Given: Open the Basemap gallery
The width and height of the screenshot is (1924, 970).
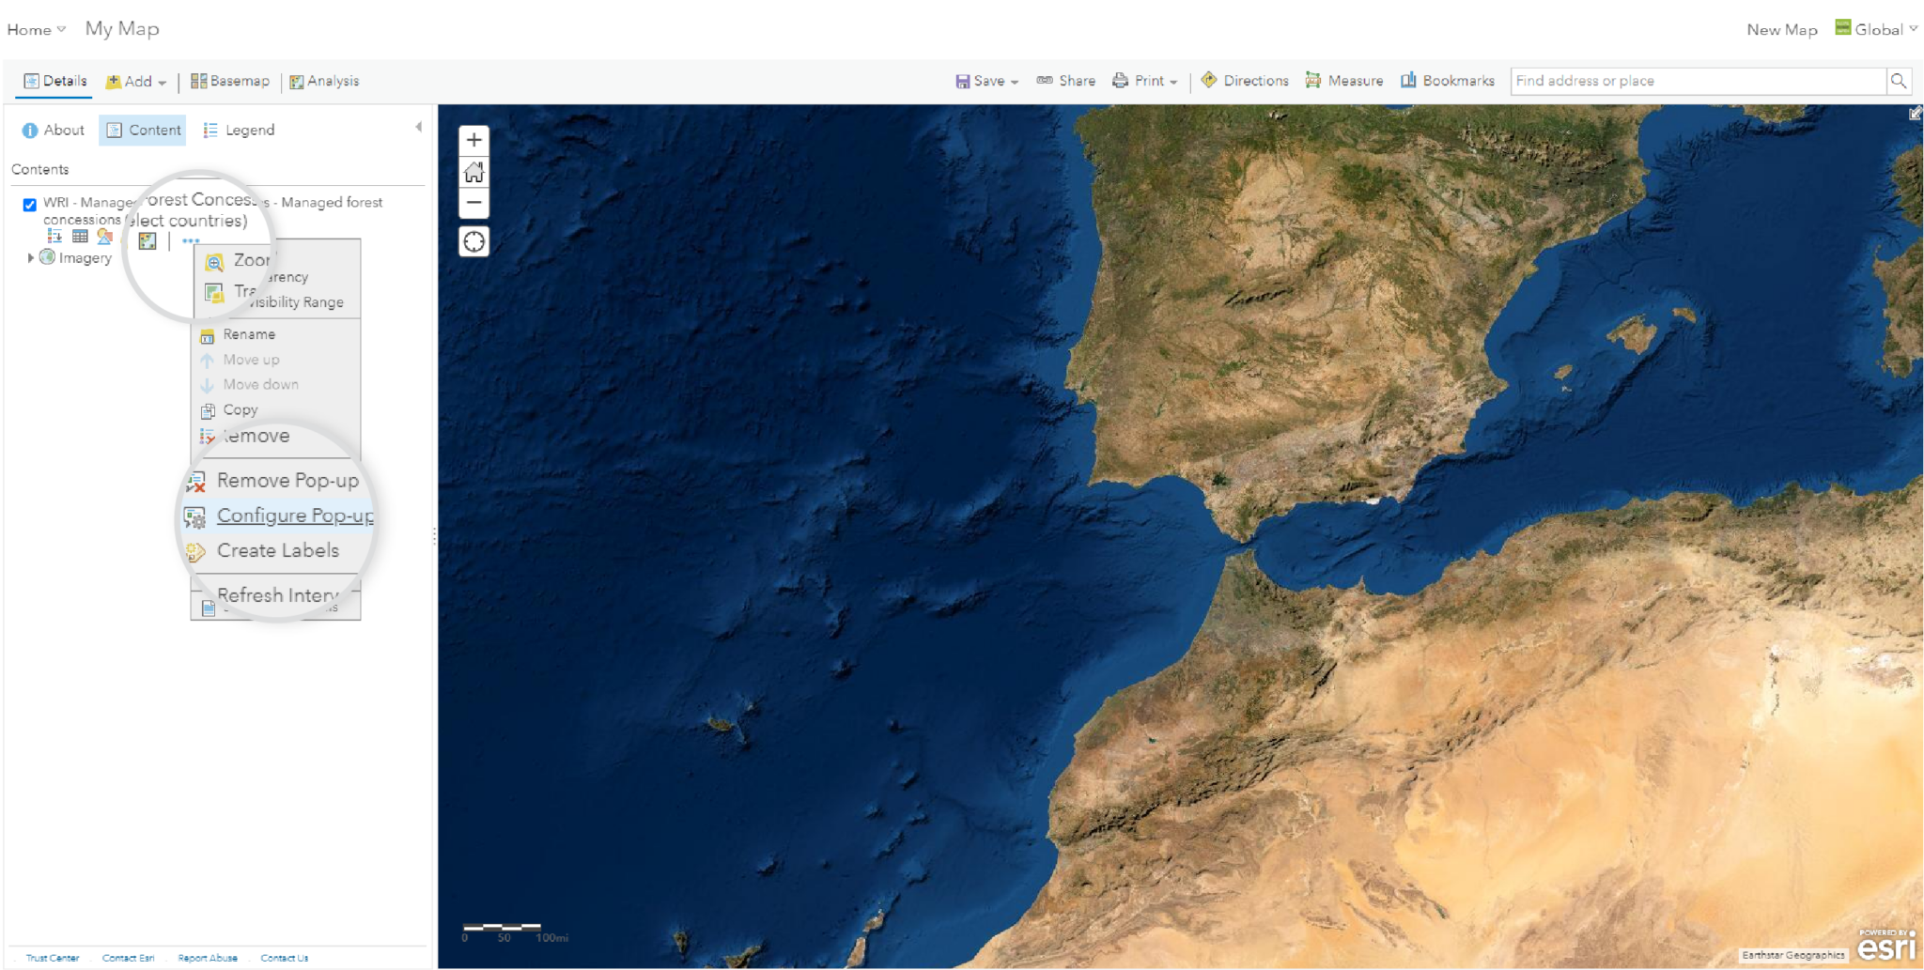Looking at the screenshot, I should 230,82.
